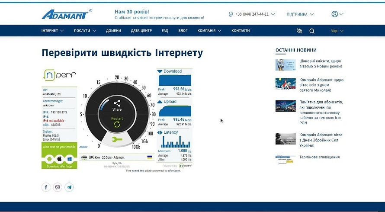Click the Download triangle icon

pos(160,71)
